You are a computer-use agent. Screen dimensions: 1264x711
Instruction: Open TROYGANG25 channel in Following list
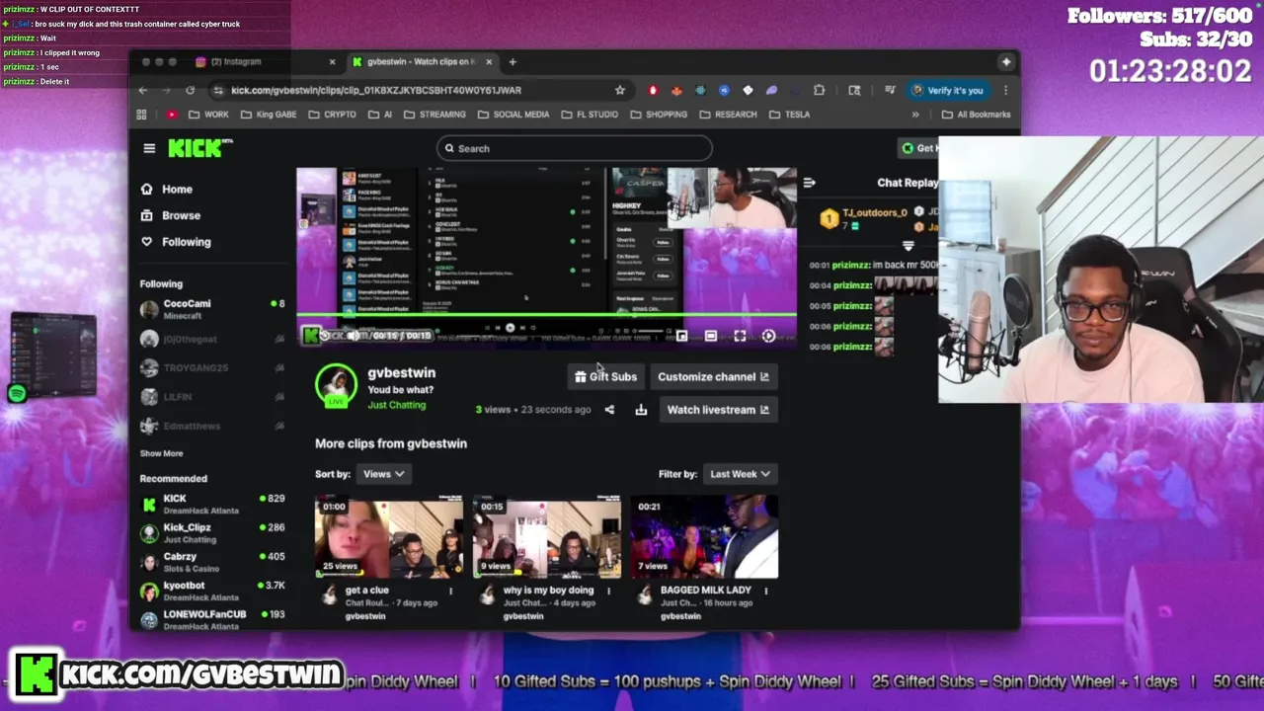[x=212, y=367]
